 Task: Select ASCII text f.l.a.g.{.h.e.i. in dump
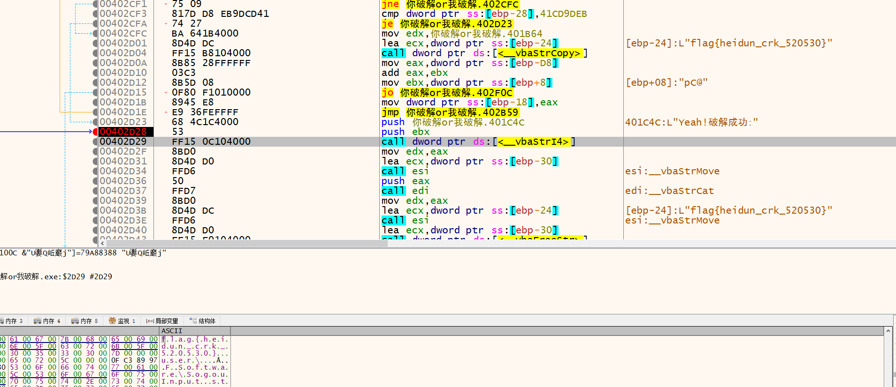[x=195, y=339]
